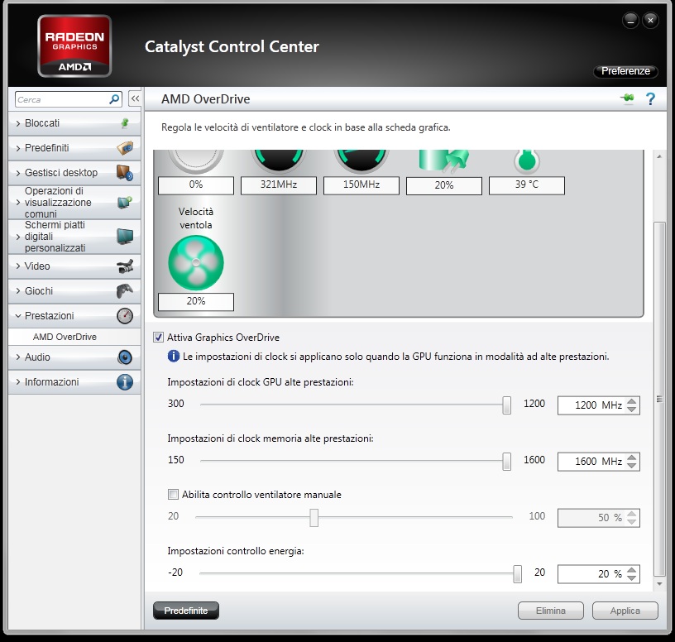Click the GPU clock slider handle

point(507,405)
